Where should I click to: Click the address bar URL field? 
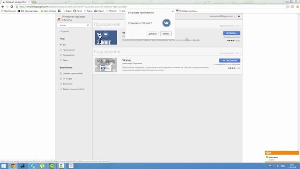149,7
